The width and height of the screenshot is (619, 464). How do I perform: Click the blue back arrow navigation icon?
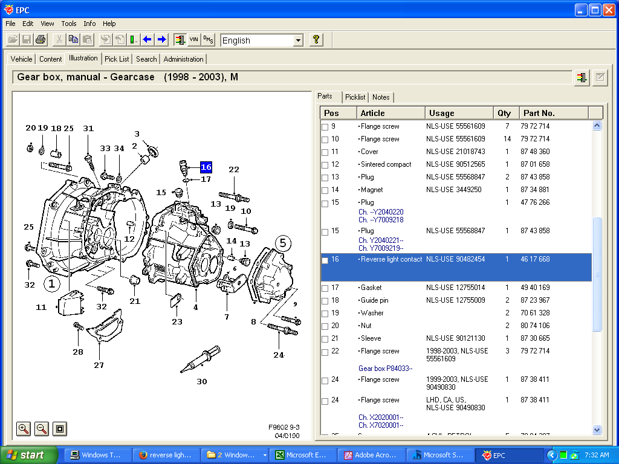click(147, 39)
